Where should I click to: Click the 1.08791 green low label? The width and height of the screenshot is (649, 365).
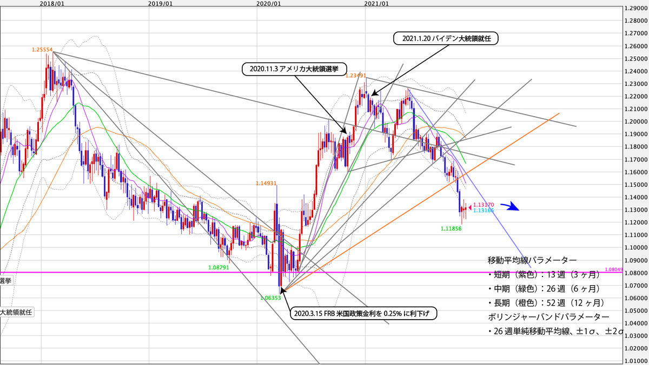(x=219, y=267)
